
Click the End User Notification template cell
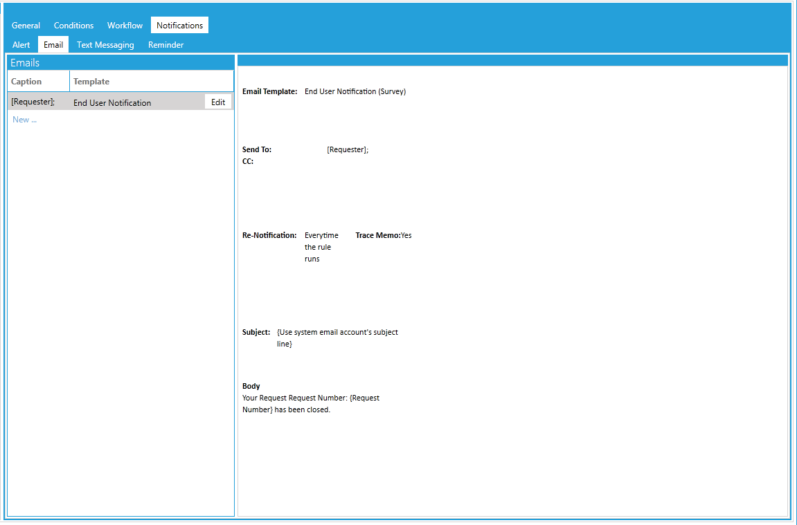pyautogui.click(x=111, y=102)
